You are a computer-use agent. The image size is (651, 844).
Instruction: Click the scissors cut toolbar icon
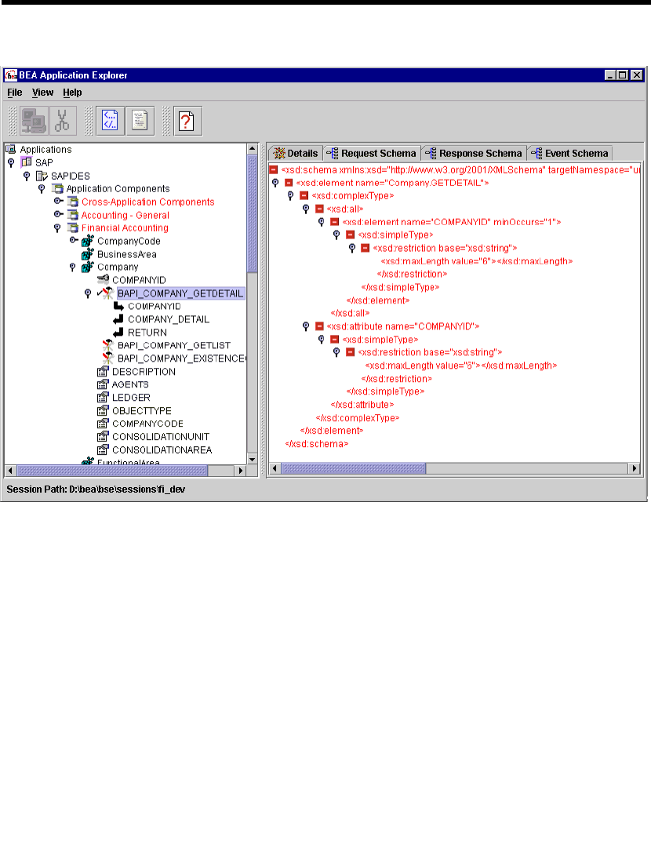[63, 121]
